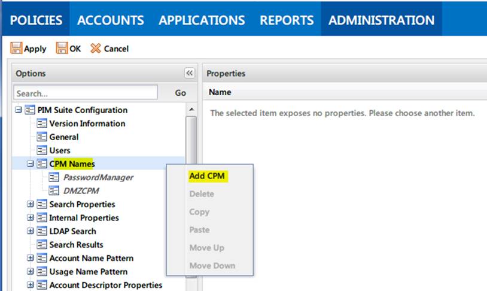
Task: Click the LDAP Search node icon
Action: tap(42, 231)
